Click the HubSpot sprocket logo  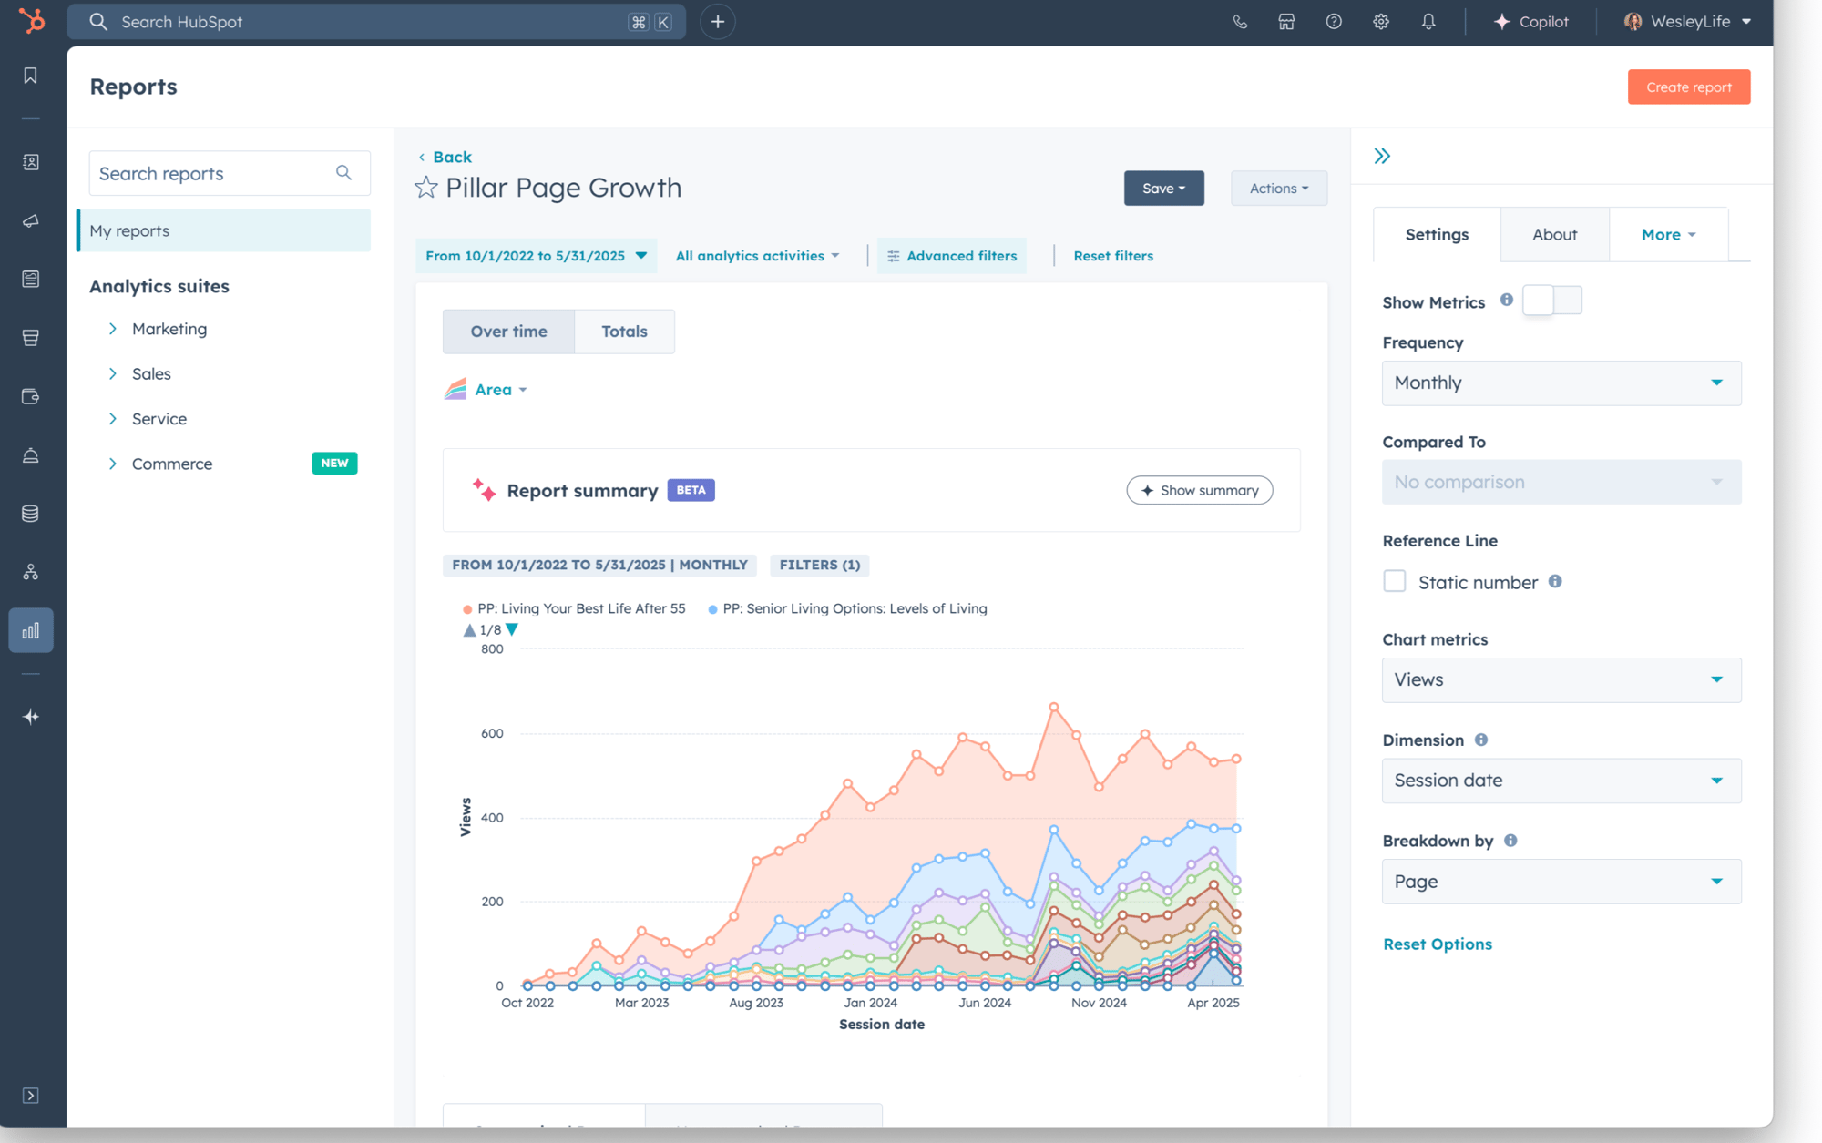32,21
